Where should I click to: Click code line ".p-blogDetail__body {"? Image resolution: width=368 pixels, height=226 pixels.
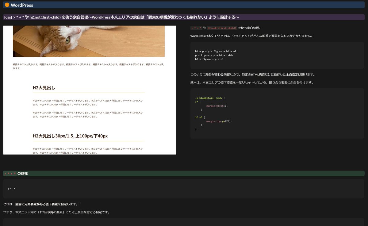(x=210, y=98)
